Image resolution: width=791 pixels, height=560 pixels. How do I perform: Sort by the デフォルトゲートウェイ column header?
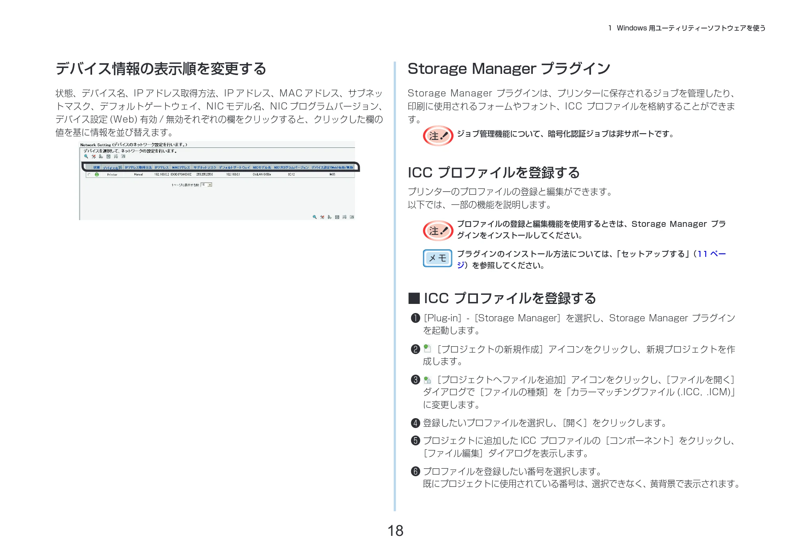coord(234,167)
